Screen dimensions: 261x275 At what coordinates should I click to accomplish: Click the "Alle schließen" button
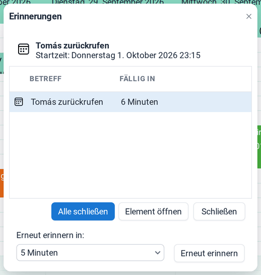click(83, 211)
